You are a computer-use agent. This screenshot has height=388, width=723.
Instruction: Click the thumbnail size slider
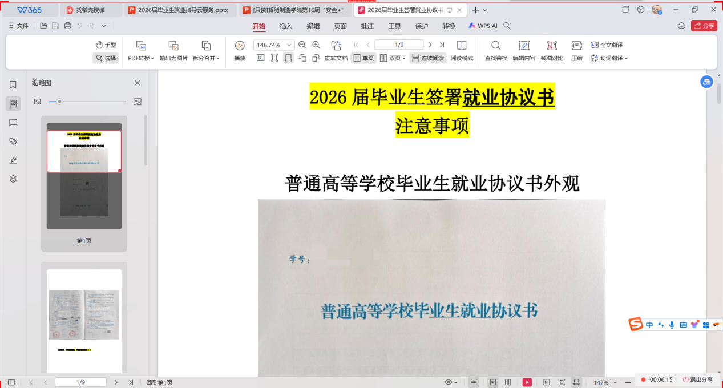point(60,102)
